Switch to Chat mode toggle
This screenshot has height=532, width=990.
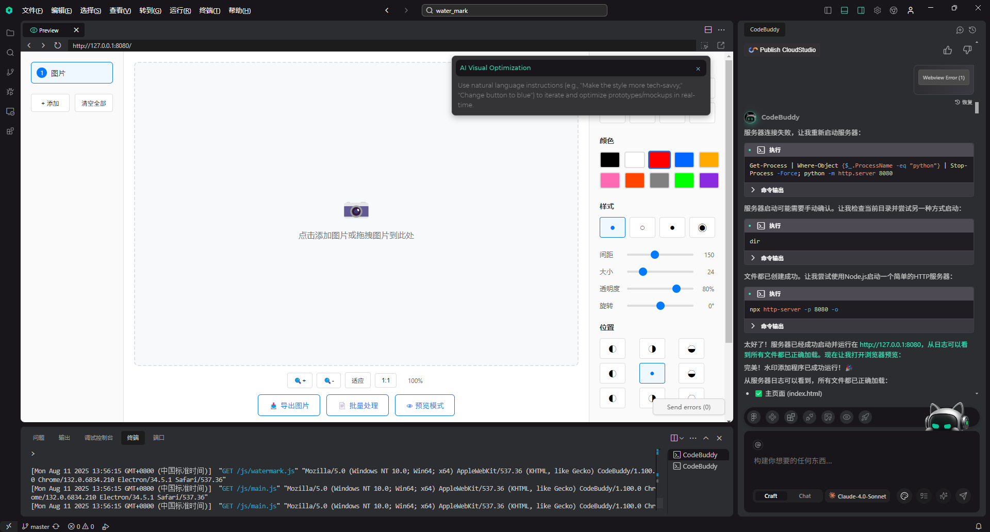tap(804, 496)
